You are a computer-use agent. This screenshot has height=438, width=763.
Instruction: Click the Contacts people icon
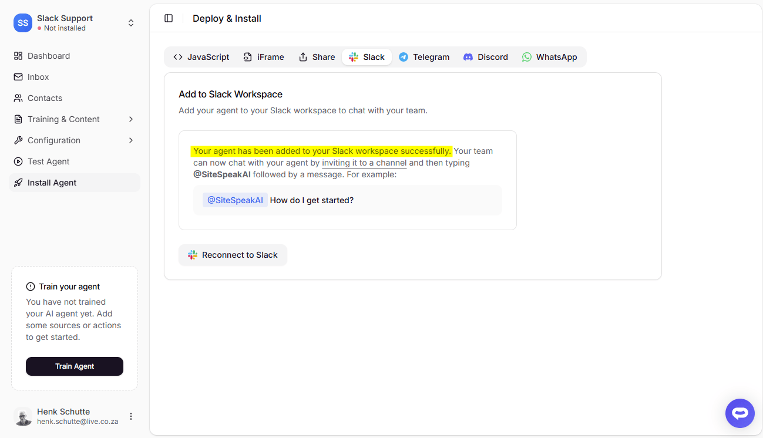tap(18, 98)
